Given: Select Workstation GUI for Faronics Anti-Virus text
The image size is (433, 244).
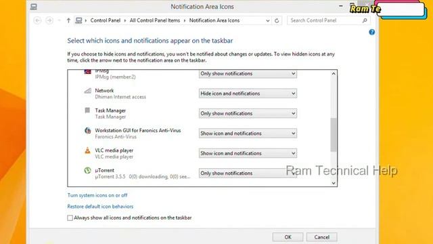Looking at the screenshot, I should pos(138,130).
